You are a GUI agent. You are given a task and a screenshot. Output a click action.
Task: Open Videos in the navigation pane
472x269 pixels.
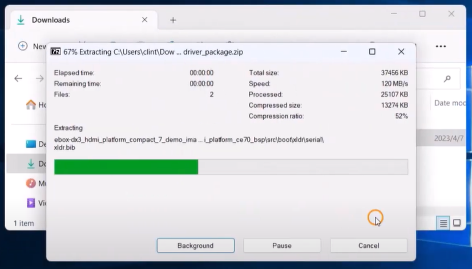(x=35, y=203)
